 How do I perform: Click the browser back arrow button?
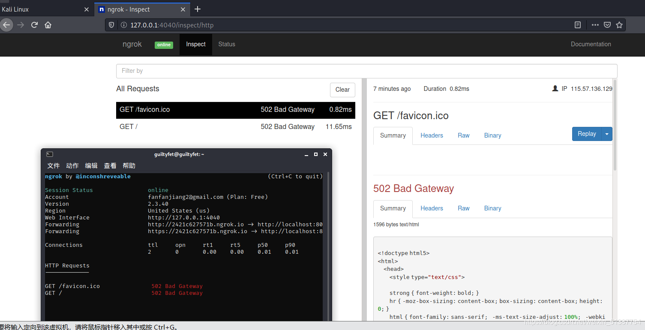pyautogui.click(x=6, y=25)
